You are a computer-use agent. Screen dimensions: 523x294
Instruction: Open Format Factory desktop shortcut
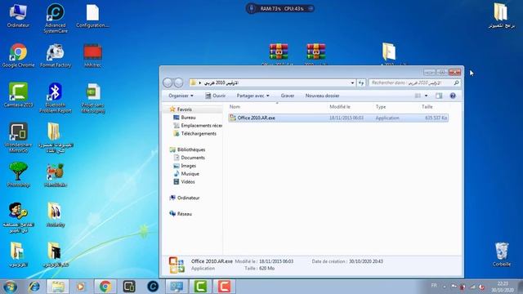click(56, 56)
